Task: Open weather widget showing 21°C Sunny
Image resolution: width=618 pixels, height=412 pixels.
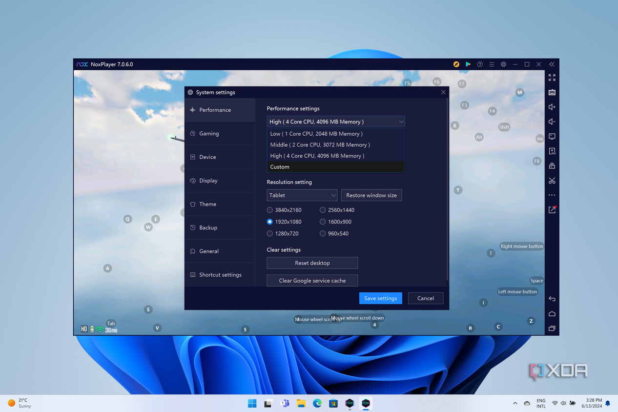Action: point(20,403)
